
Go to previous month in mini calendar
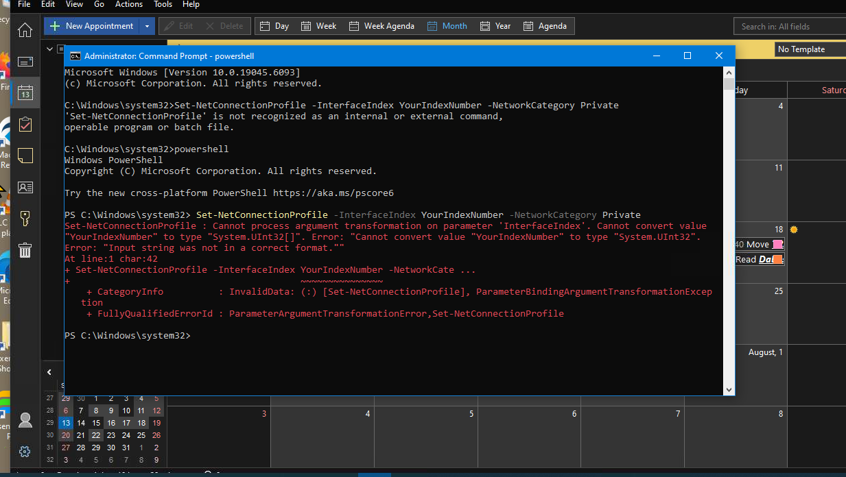[x=49, y=372]
